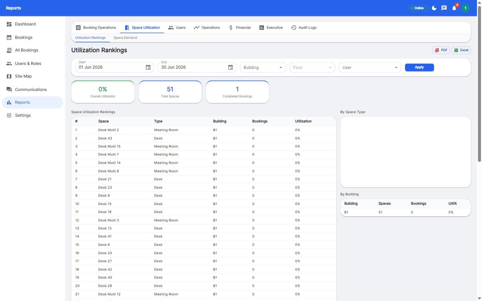Click the Completed Bookings card
Image resolution: width=482 pixels, height=301 pixels.
(x=237, y=92)
